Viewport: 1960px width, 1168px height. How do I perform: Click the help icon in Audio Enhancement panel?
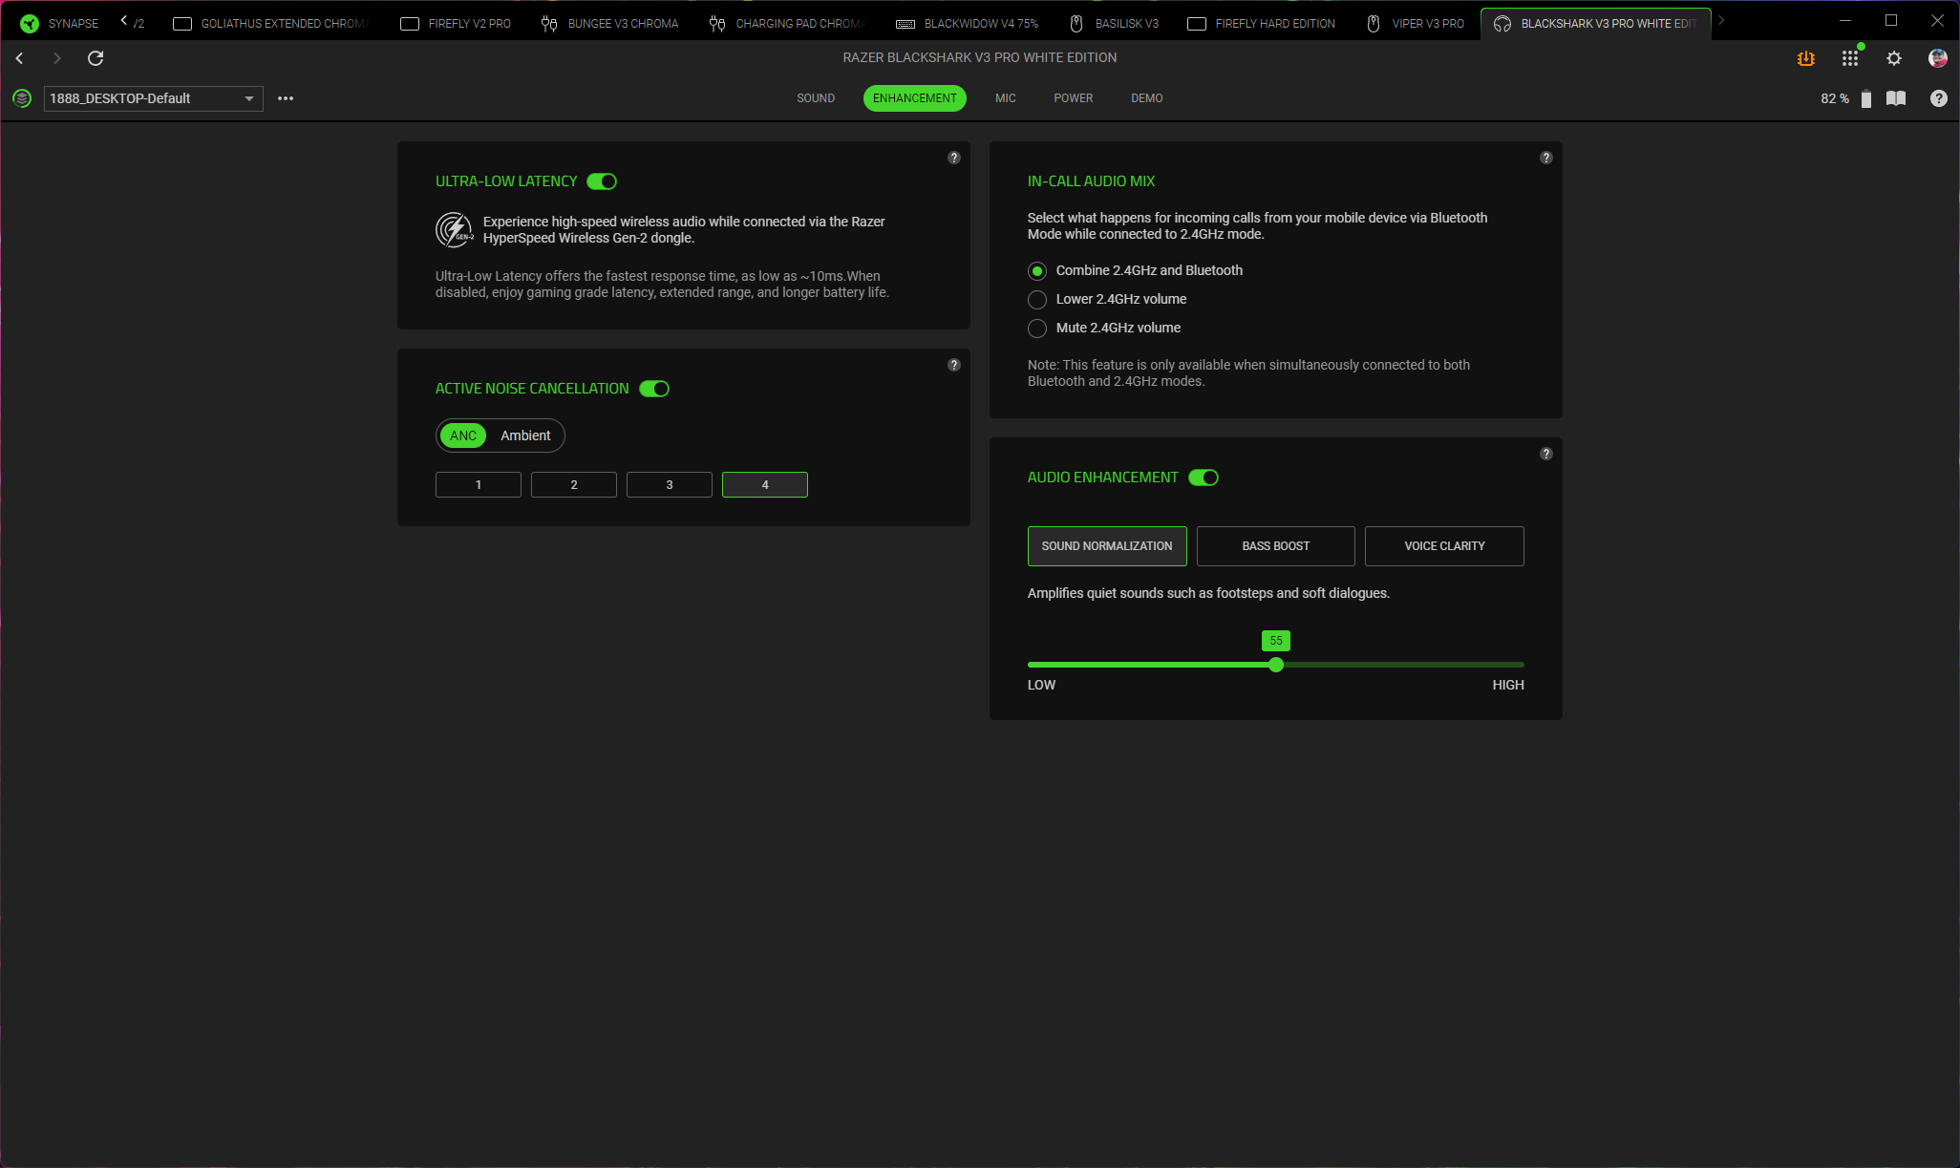click(1545, 454)
